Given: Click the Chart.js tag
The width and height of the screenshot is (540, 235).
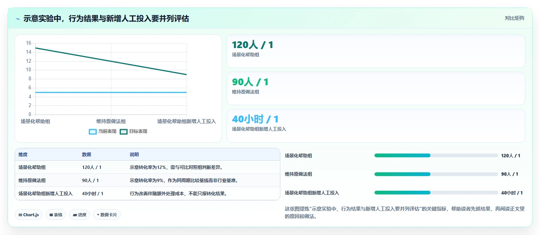Looking at the screenshot, I should (29, 215).
